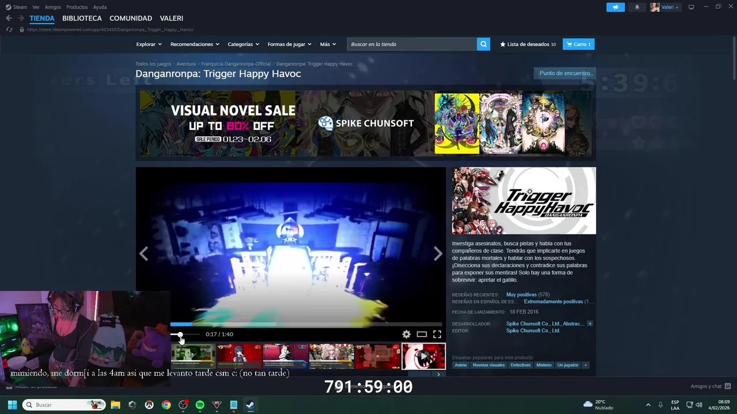Open the Categorías dropdown
The height and width of the screenshot is (414, 737).
click(243, 44)
